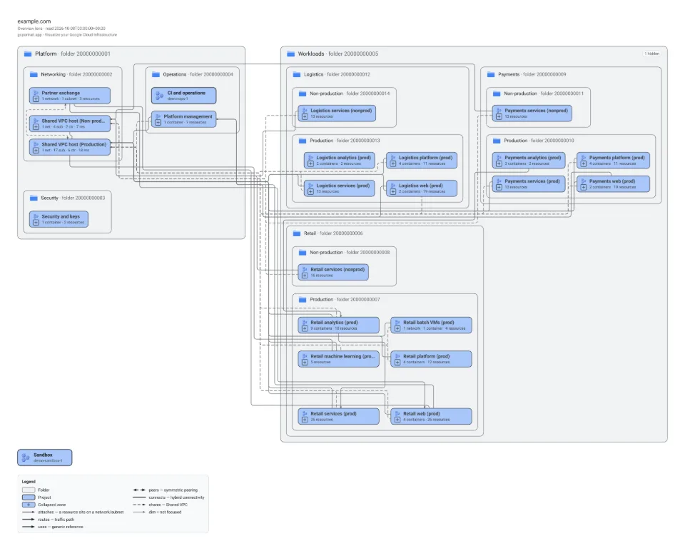Expand Retail services (prod) node
Image resolution: width=685 pixels, height=551 pixels.
[305, 420]
